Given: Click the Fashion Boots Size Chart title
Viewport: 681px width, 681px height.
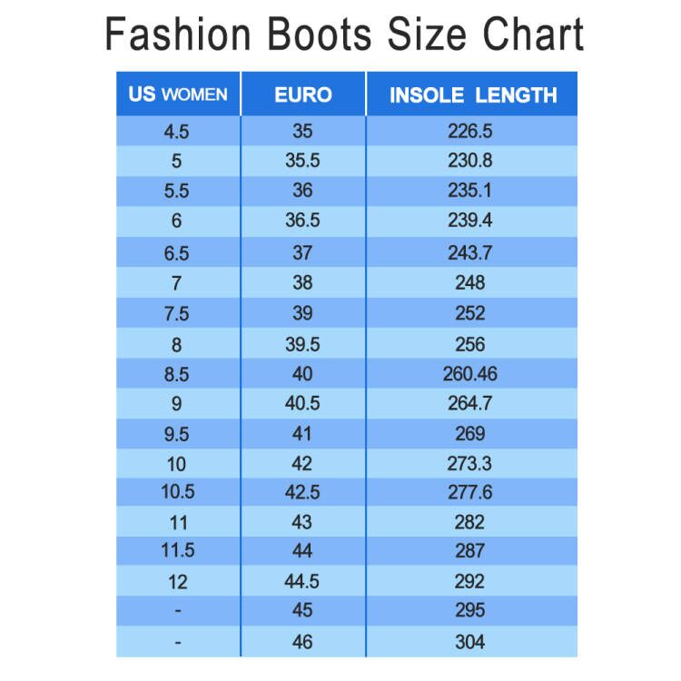Looking at the screenshot, I should click(344, 34).
